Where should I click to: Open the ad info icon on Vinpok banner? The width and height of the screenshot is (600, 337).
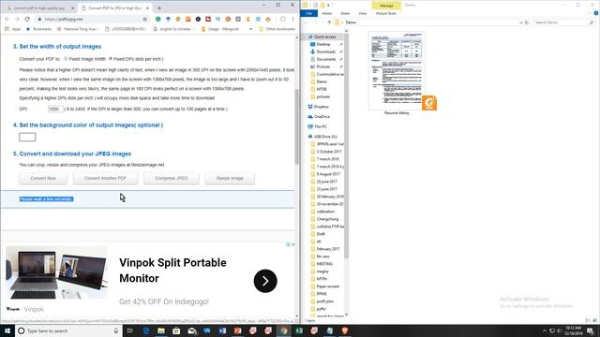point(288,244)
